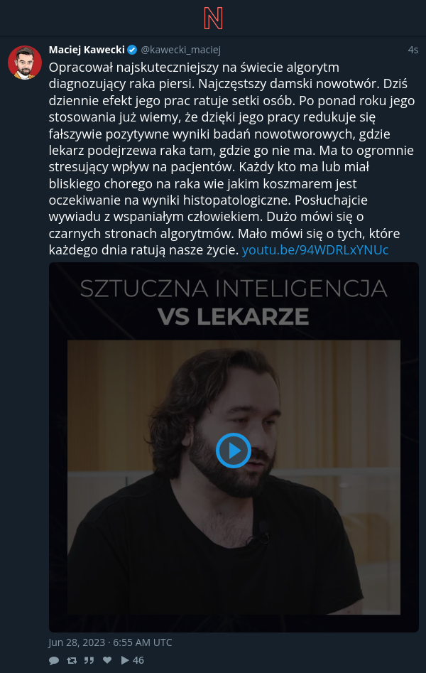Click the view count number 46
Image resolution: width=426 pixels, height=673 pixels.
click(138, 660)
